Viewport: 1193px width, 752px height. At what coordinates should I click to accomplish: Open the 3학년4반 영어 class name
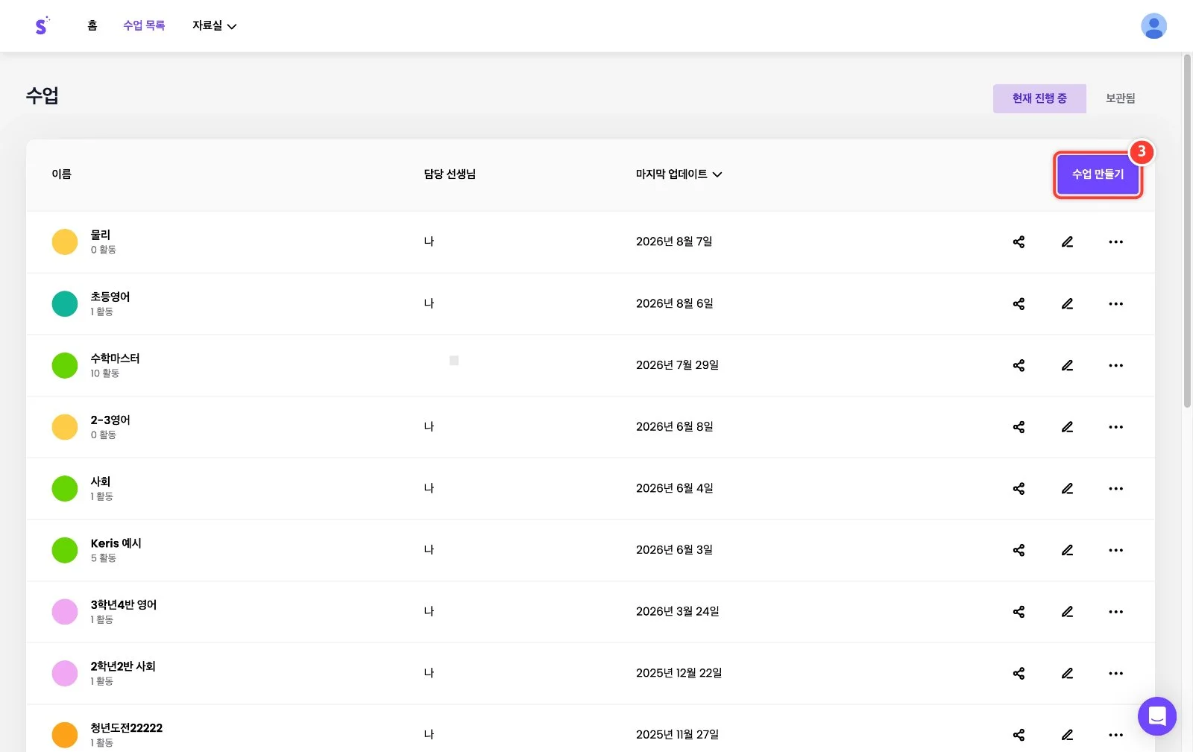(x=124, y=604)
